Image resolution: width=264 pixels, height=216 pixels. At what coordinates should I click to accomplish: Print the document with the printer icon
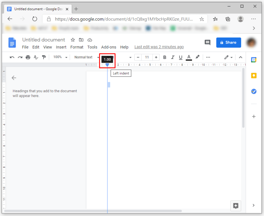pyautogui.click(x=28, y=57)
